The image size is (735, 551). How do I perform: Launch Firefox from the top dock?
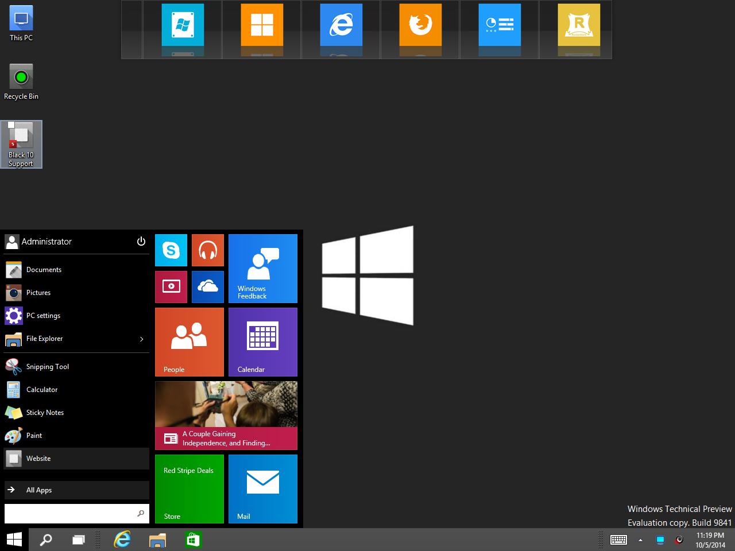[x=420, y=25]
